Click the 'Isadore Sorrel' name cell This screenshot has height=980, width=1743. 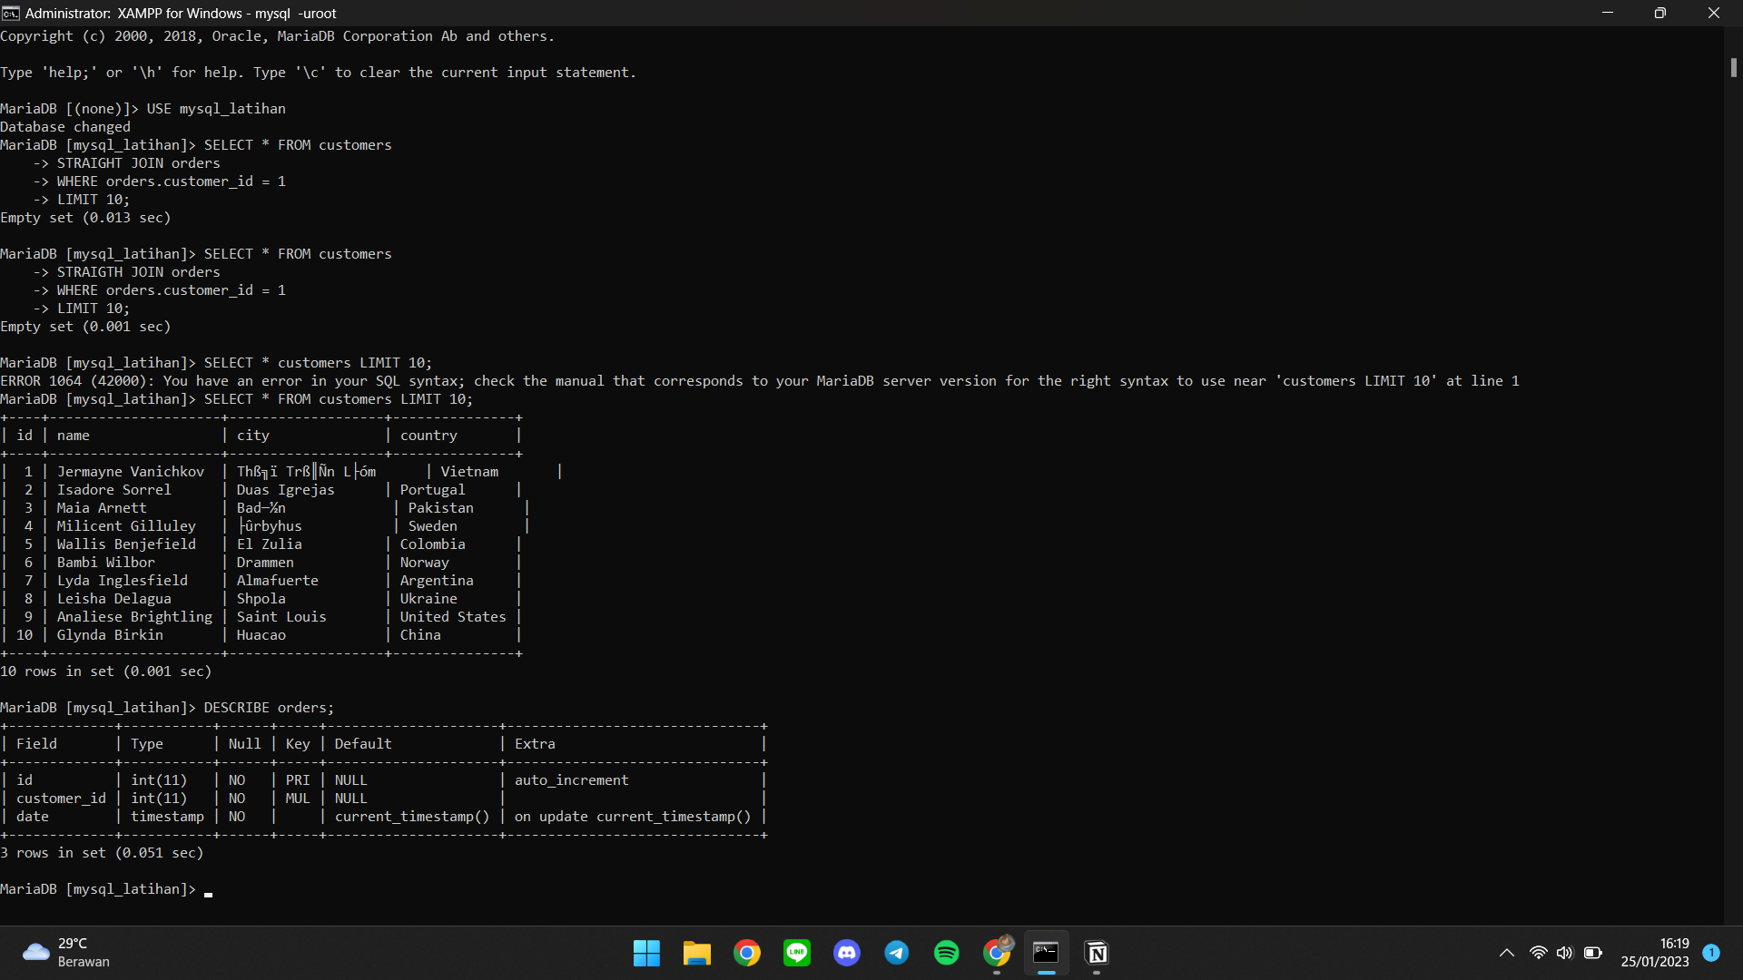[x=113, y=490]
